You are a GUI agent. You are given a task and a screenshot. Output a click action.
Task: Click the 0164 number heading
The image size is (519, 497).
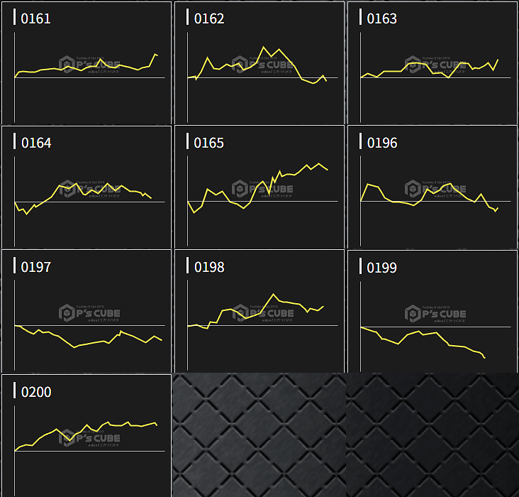click(x=36, y=143)
